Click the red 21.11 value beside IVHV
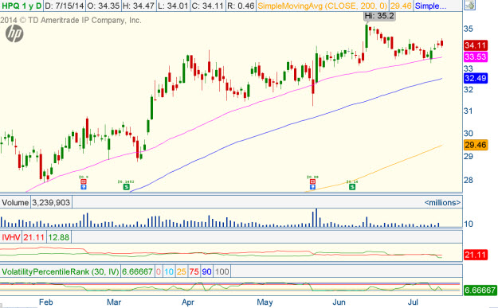The image size is (498, 308). [x=33, y=237]
